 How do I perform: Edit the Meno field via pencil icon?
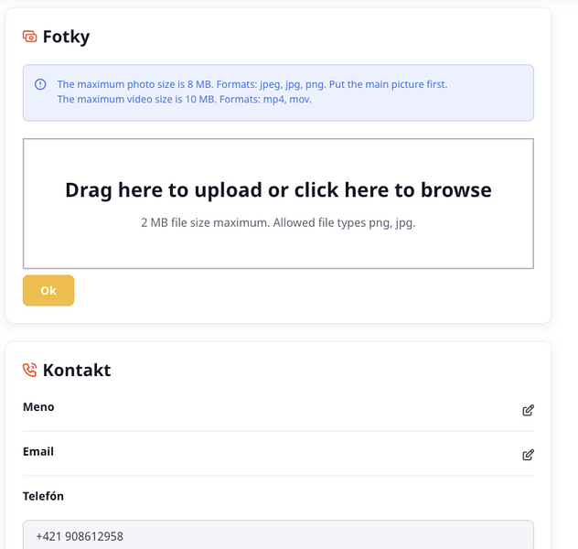coord(528,410)
